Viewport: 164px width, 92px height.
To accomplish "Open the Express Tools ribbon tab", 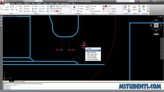I will [65, 4].
